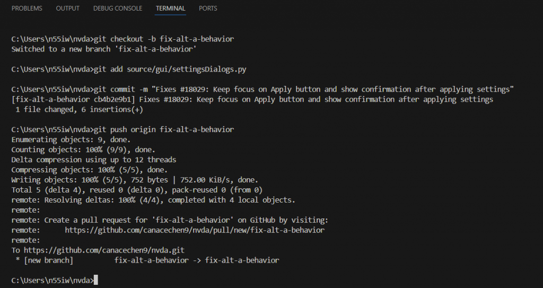This screenshot has width=543, height=288.
Task: Open the OUTPUT panel tab
Action: coord(67,8)
